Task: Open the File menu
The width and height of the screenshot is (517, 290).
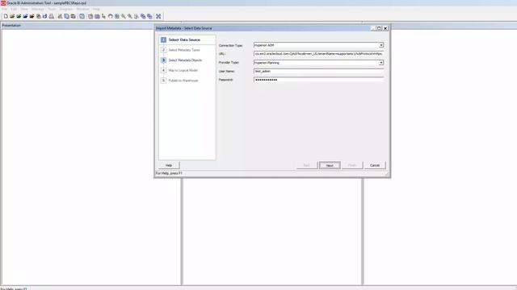Action: pyautogui.click(x=4, y=9)
